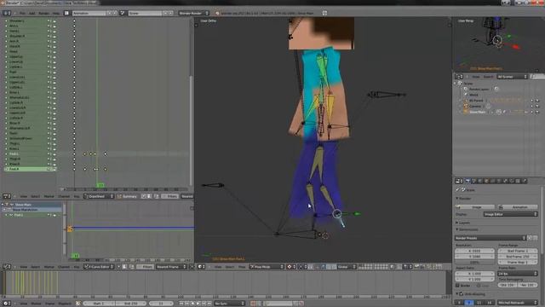Toggle Summary in the Dope Sheet header
The image size is (545, 307).
(127, 196)
